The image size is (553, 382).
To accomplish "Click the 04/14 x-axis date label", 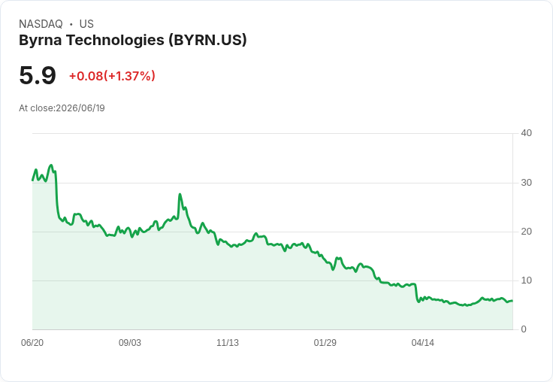I will [x=423, y=343].
